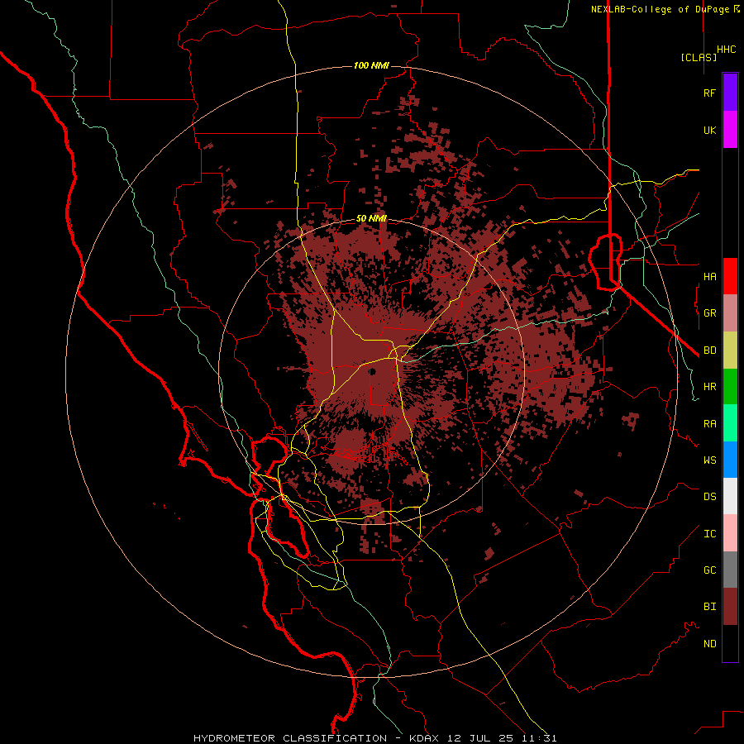Click the Hydrometeor Classification KDAX title text

click(374, 738)
